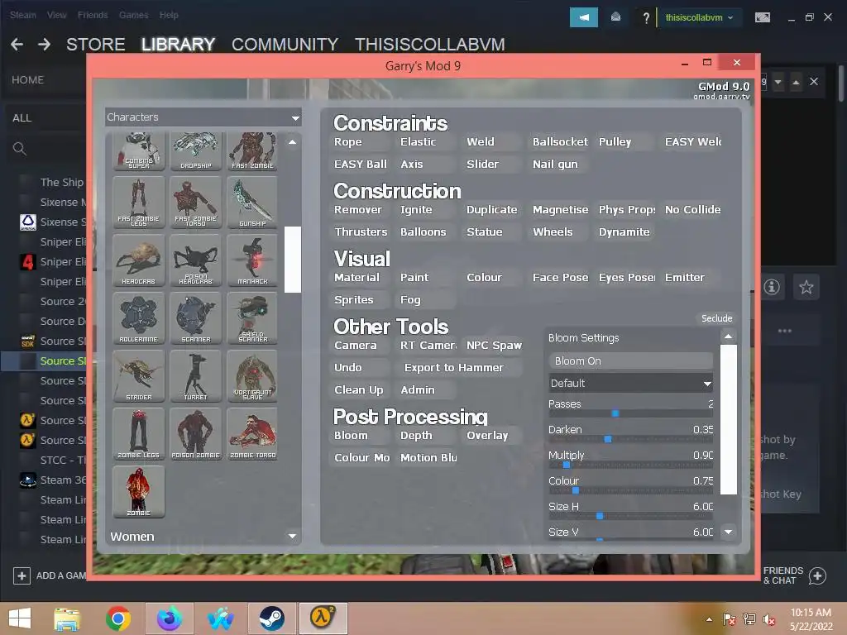This screenshot has height=635, width=847.
Task: Choose the Thrusters construction tool
Action: tap(361, 232)
